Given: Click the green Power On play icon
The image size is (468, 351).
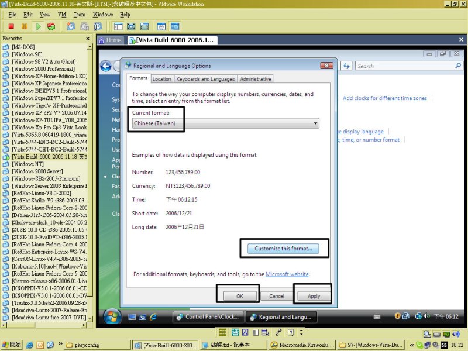Looking at the screenshot, I should (38, 26).
